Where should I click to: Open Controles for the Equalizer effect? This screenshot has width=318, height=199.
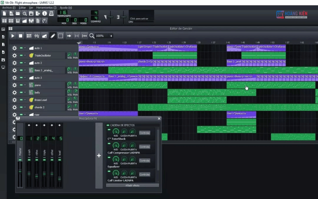(145, 161)
